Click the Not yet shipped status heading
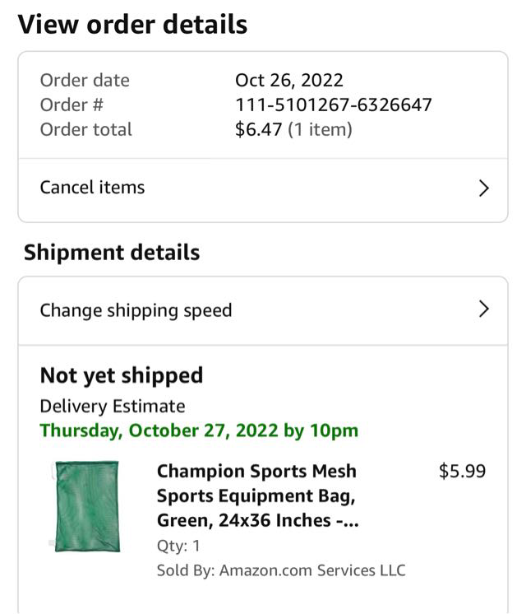Image resolution: width=526 pixels, height=614 pixels. 122,375
